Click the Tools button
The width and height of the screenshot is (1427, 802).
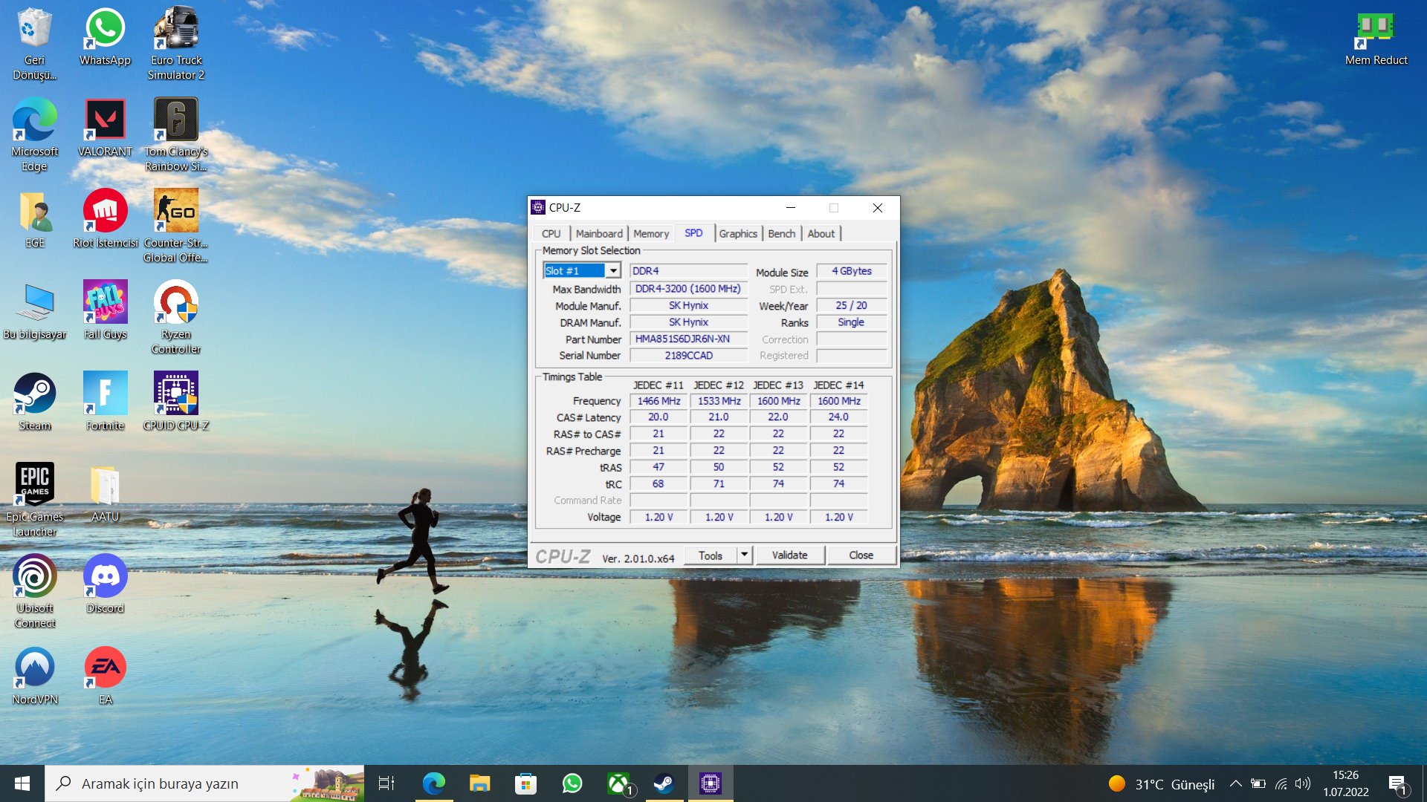point(711,555)
